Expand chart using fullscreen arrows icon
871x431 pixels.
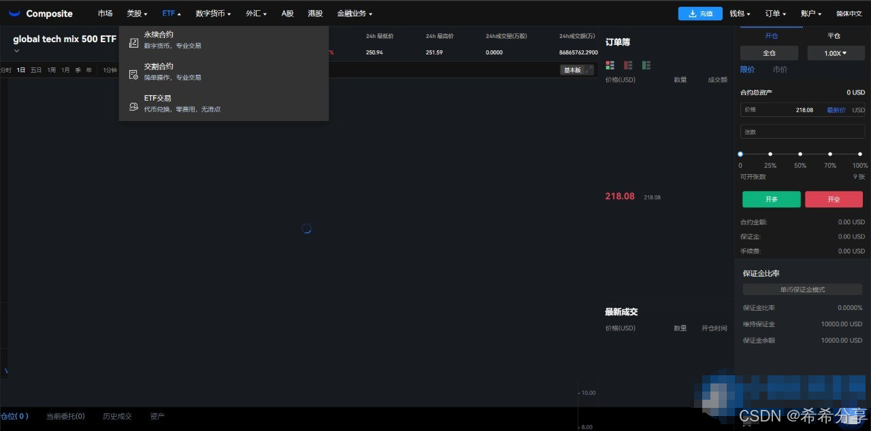click(589, 70)
